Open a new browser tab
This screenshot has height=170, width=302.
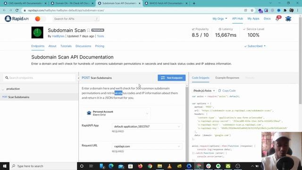[x=194, y=3]
